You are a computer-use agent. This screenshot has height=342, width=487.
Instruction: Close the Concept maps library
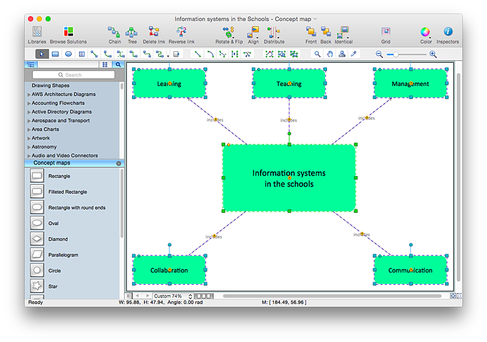pos(119,163)
